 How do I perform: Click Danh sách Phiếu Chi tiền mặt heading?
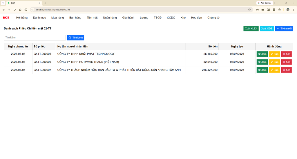pyautogui.click(x=28, y=29)
